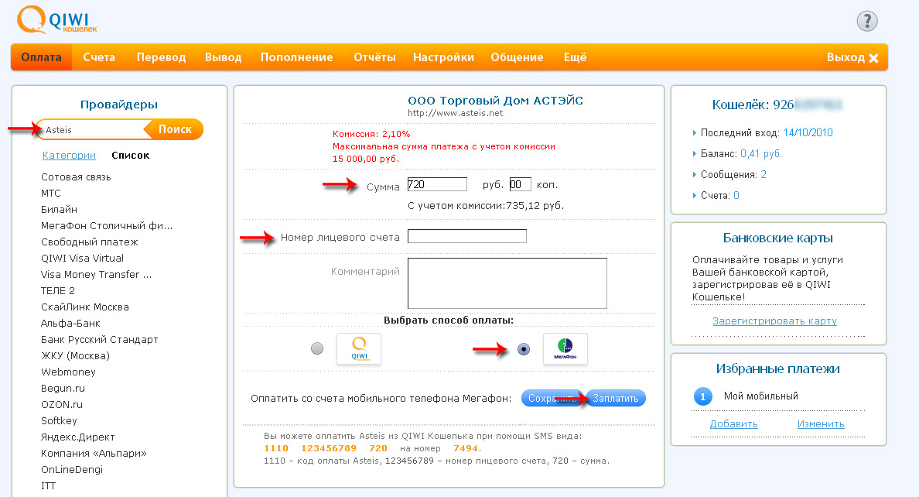Select МегаФон Столичный фи... provider

click(x=107, y=225)
